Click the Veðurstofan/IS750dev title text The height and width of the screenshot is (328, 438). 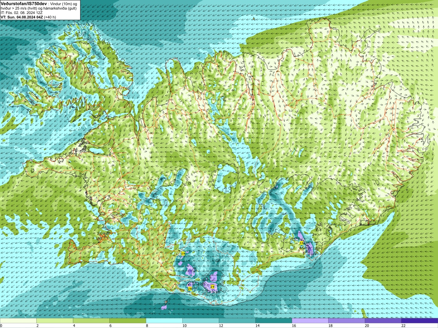[x=24, y=3]
